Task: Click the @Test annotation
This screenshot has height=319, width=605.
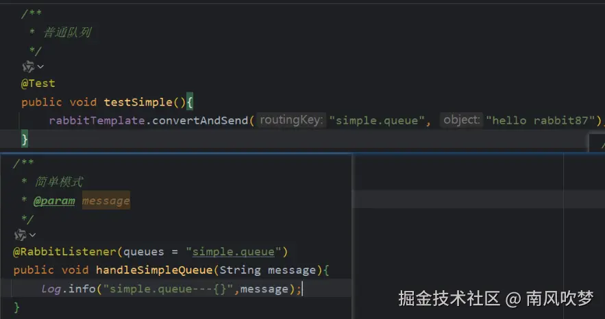Action: coord(38,84)
